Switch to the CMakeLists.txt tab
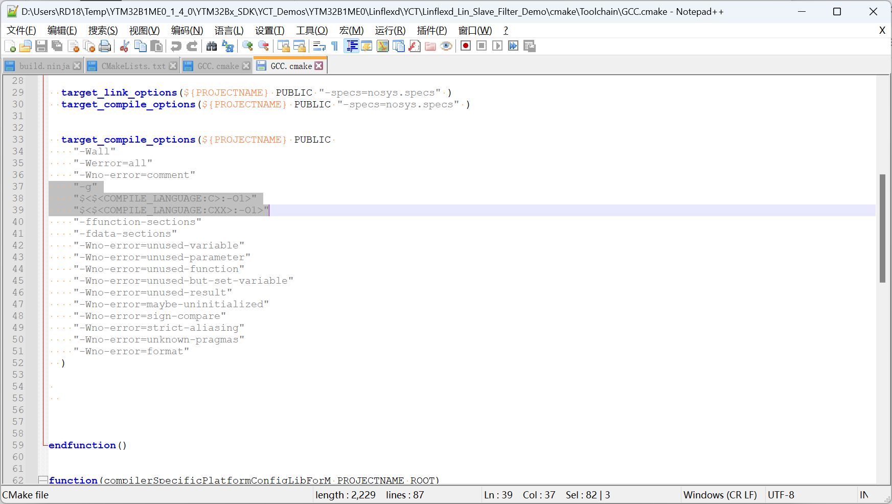This screenshot has width=892, height=504. pos(133,66)
